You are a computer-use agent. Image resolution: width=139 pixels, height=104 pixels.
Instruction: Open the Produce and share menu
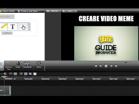coord(29,11)
